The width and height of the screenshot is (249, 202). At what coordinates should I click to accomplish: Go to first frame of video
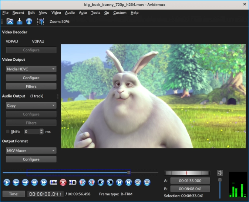[x=119, y=182]
